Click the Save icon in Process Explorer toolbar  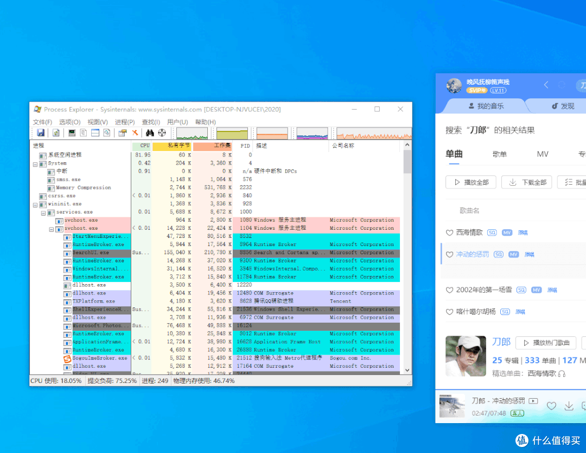40,133
